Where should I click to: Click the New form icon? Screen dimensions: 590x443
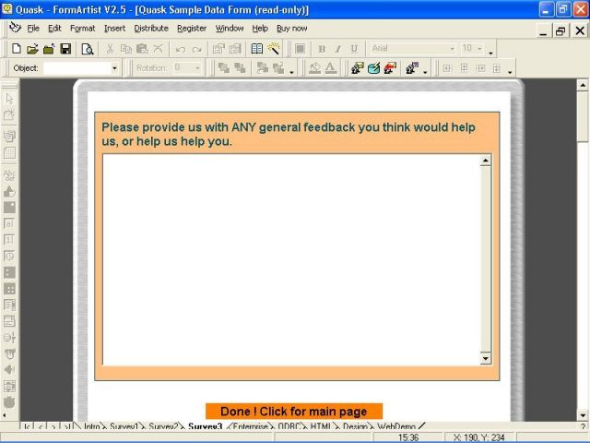(17, 49)
